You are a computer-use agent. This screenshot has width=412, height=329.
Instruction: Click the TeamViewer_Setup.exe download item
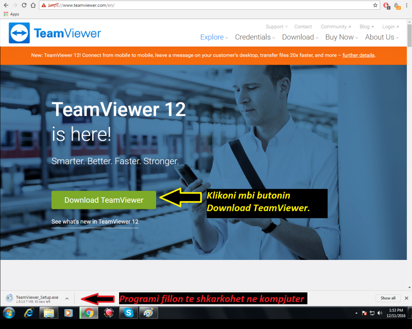[x=32, y=298]
